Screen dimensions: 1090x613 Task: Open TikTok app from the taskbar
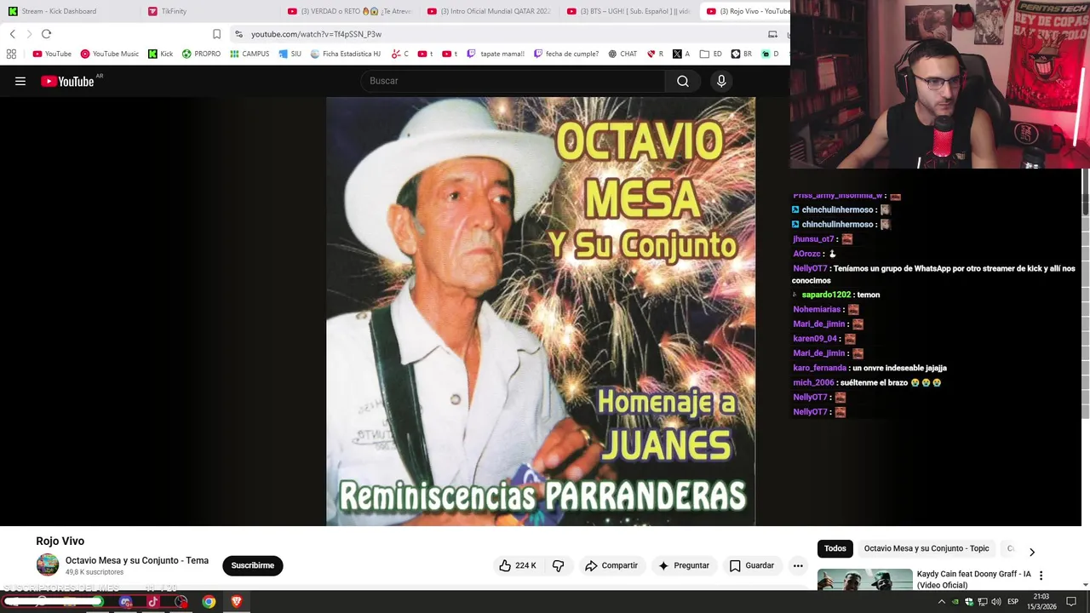point(153,602)
